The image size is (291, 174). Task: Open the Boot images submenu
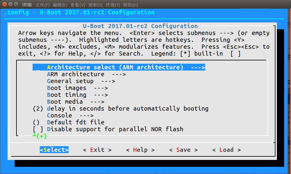click(x=77, y=88)
